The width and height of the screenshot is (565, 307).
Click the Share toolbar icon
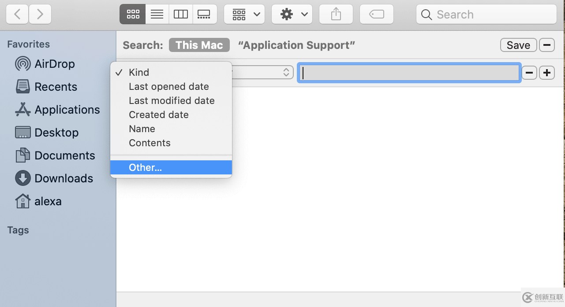click(336, 15)
